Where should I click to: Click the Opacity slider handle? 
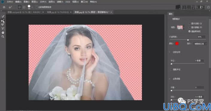pyautogui.click(x=188, y=40)
